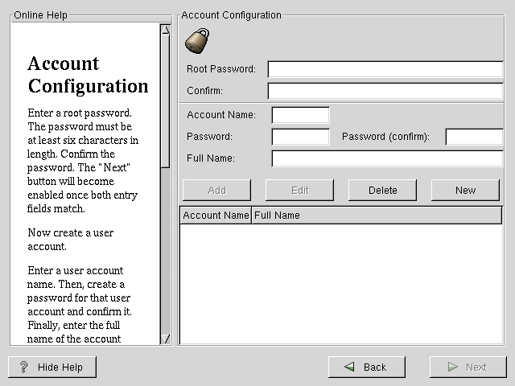Viewport: 515px width, 386px height.
Task: Go Back to the previous installer step
Action: click(366, 368)
